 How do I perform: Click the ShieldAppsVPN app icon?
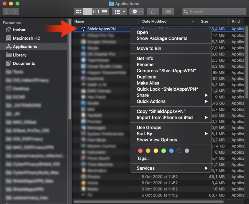[x=83, y=29]
